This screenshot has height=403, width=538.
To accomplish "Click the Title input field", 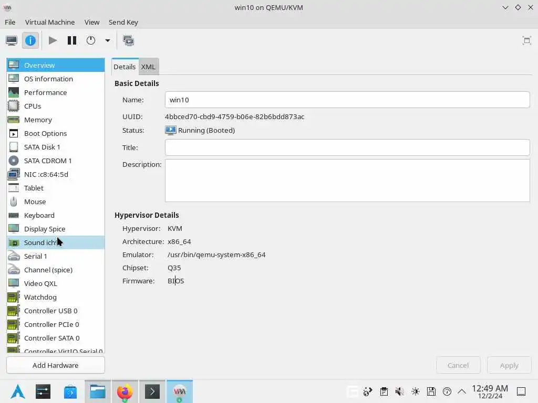I will pos(347,147).
